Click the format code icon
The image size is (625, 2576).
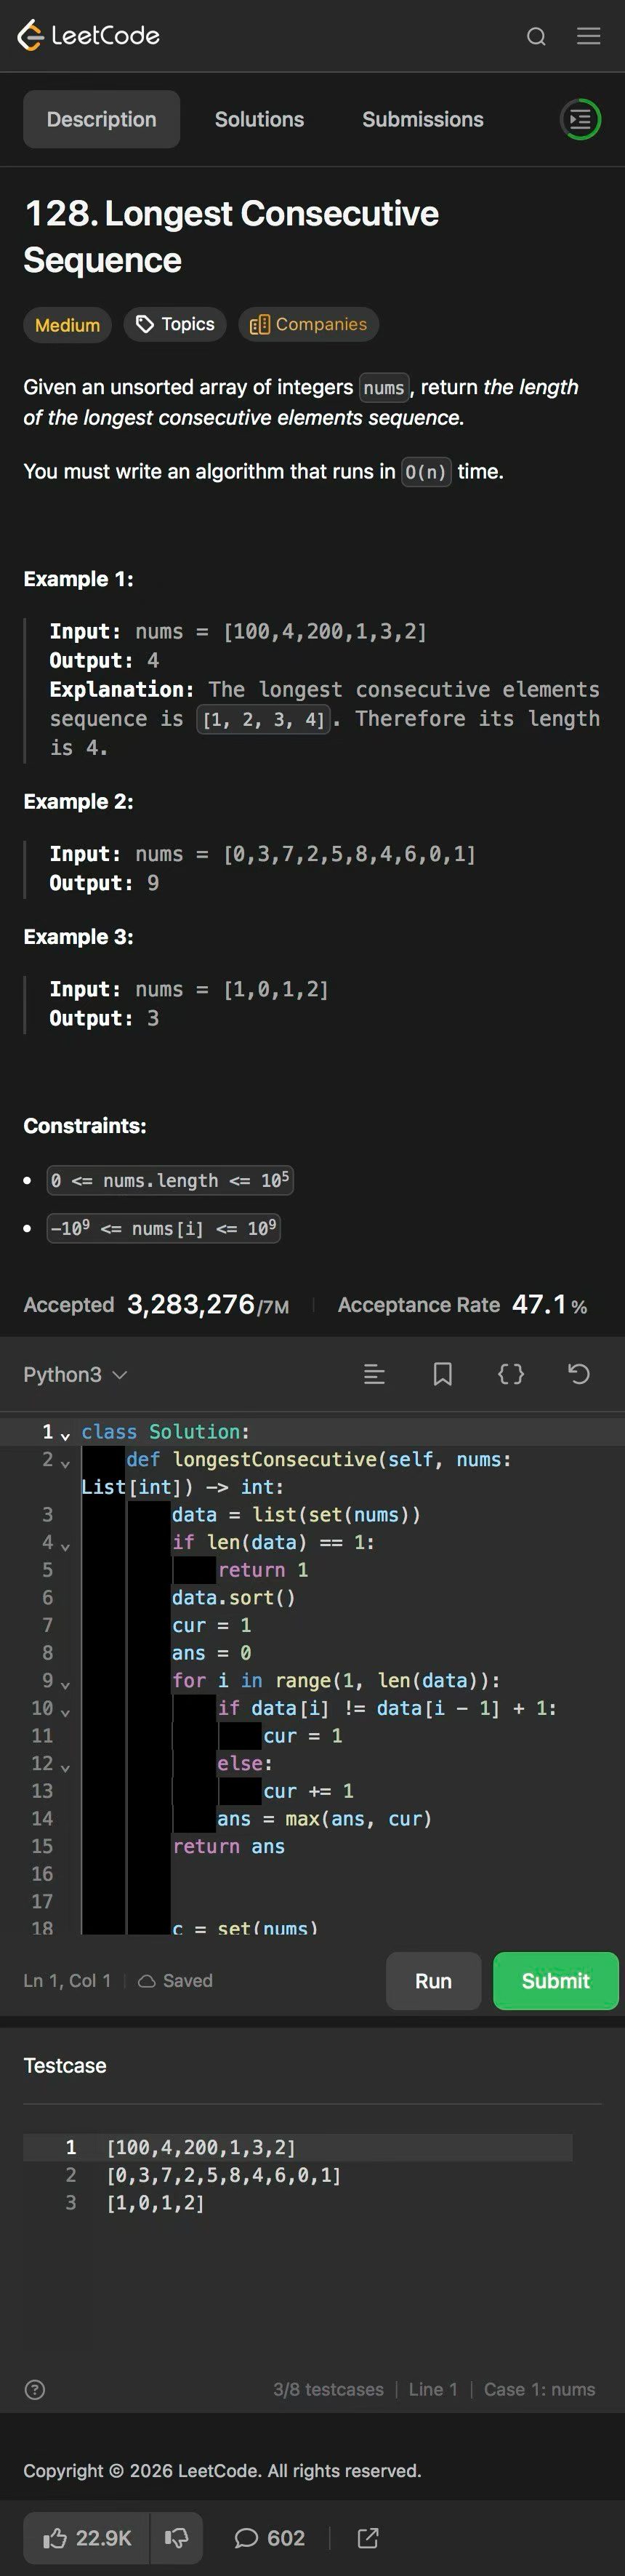pos(374,1374)
